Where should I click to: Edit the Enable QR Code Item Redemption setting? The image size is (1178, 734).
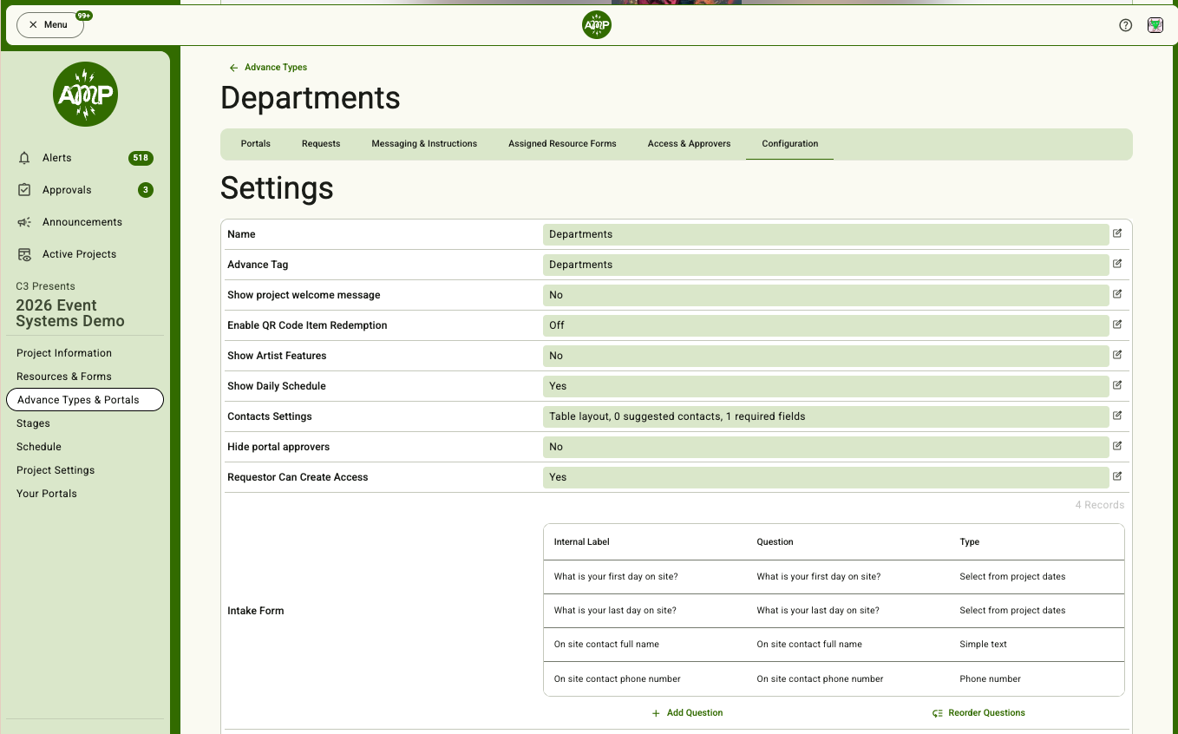coord(1117,324)
